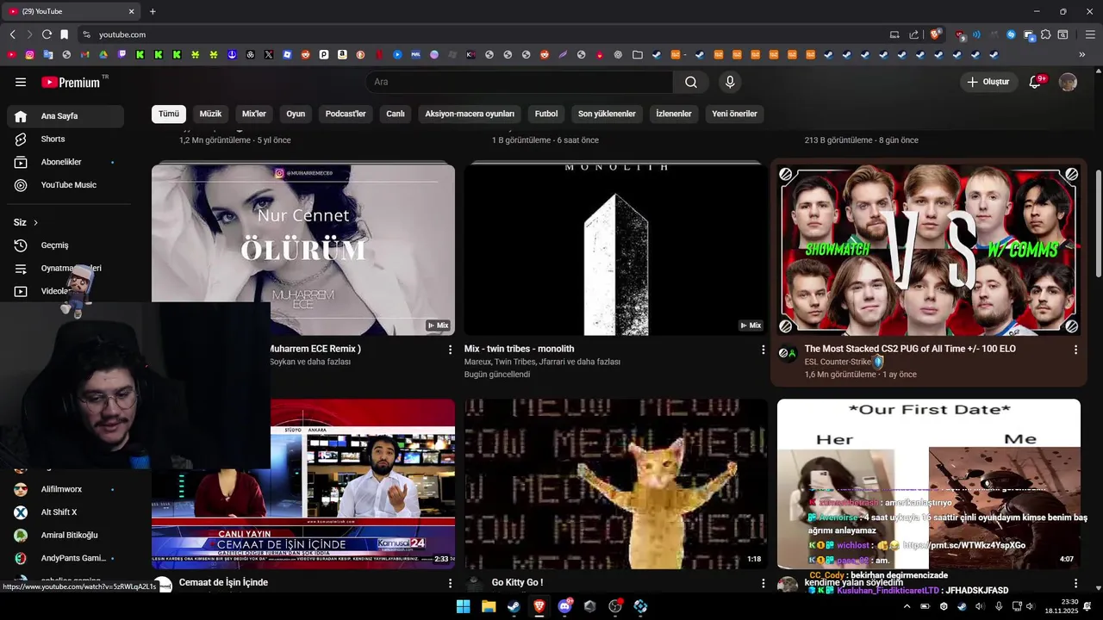Open File Explorer from the taskbar

tap(489, 606)
